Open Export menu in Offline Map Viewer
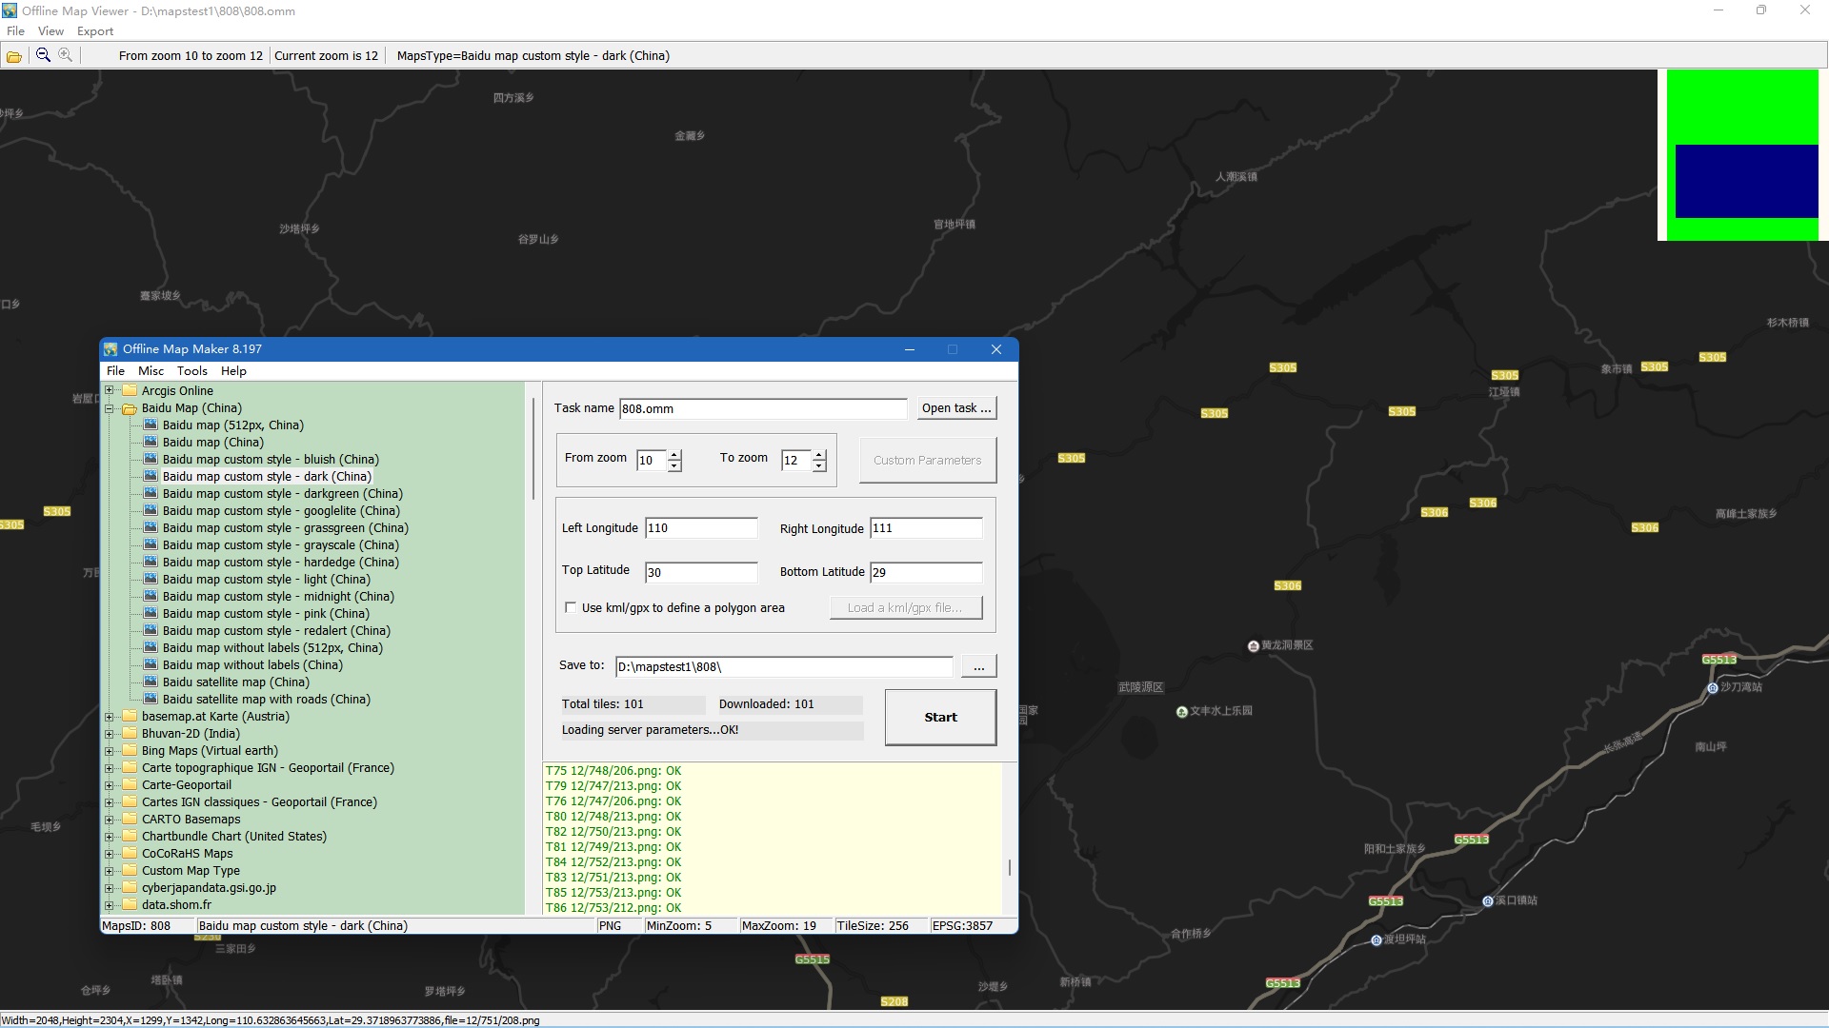 click(95, 31)
